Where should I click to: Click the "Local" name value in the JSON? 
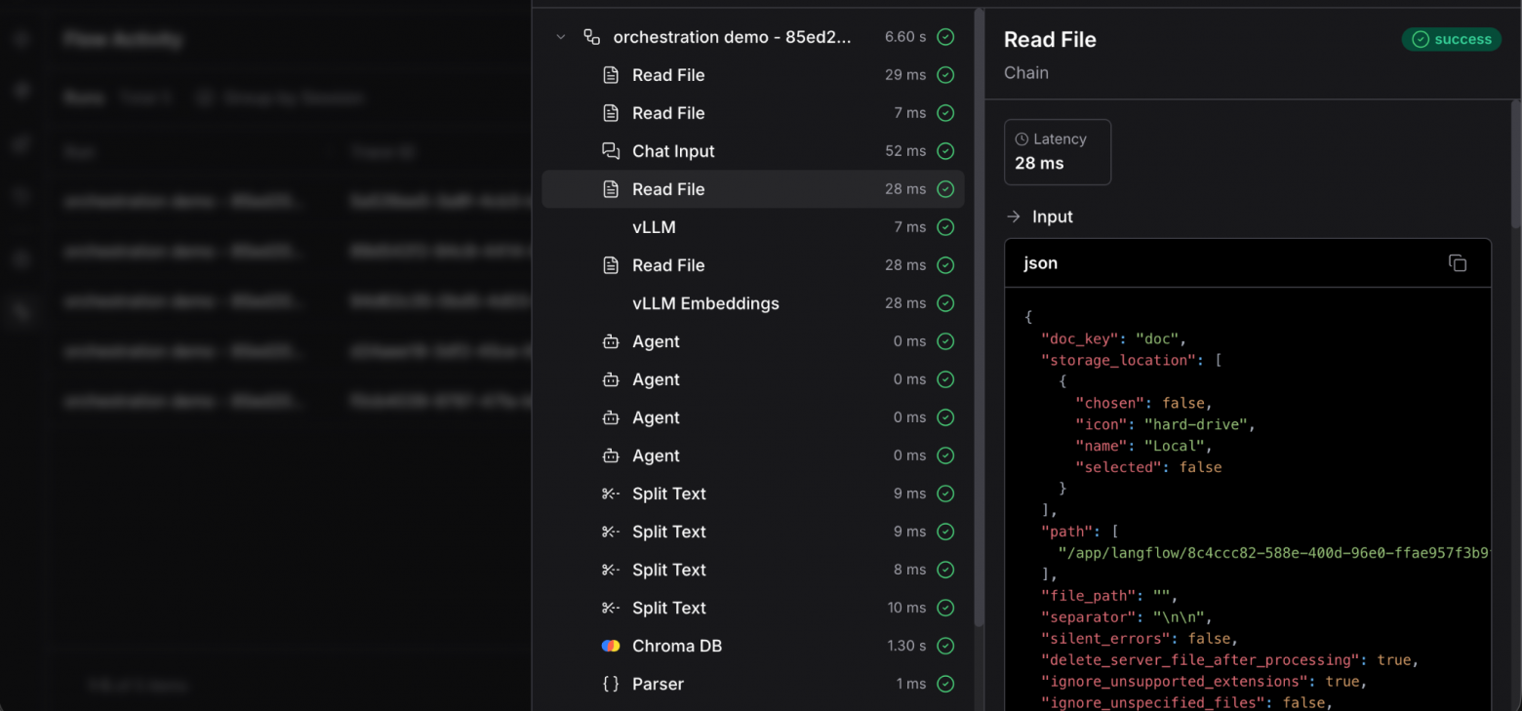coord(1177,446)
